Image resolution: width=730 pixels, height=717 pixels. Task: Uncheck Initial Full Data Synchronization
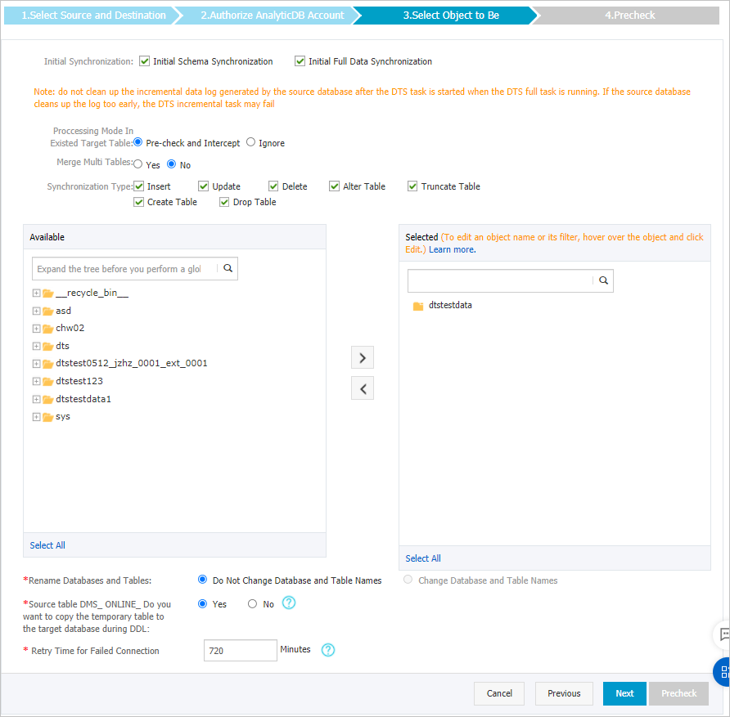click(301, 60)
